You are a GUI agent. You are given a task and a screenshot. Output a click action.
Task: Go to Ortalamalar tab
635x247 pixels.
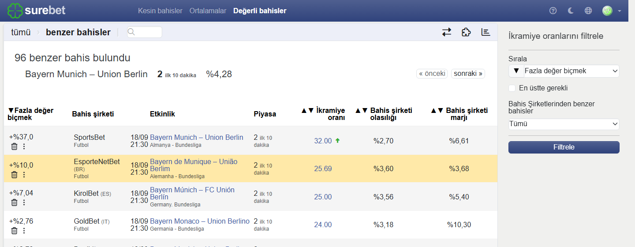pyautogui.click(x=208, y=11)
